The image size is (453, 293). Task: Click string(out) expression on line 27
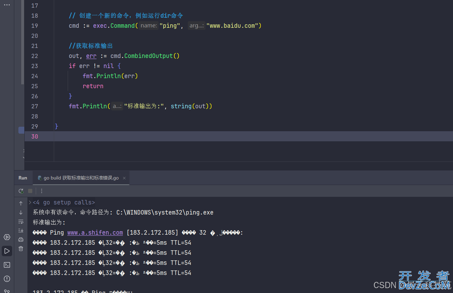coord(190,106)
